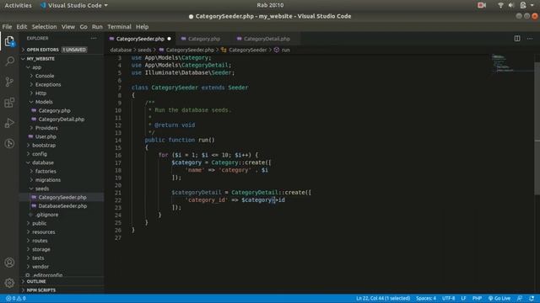Viewport: 540px width, 303px height.
Task: Open the Activities overview
Action: [x=18, y=5]
